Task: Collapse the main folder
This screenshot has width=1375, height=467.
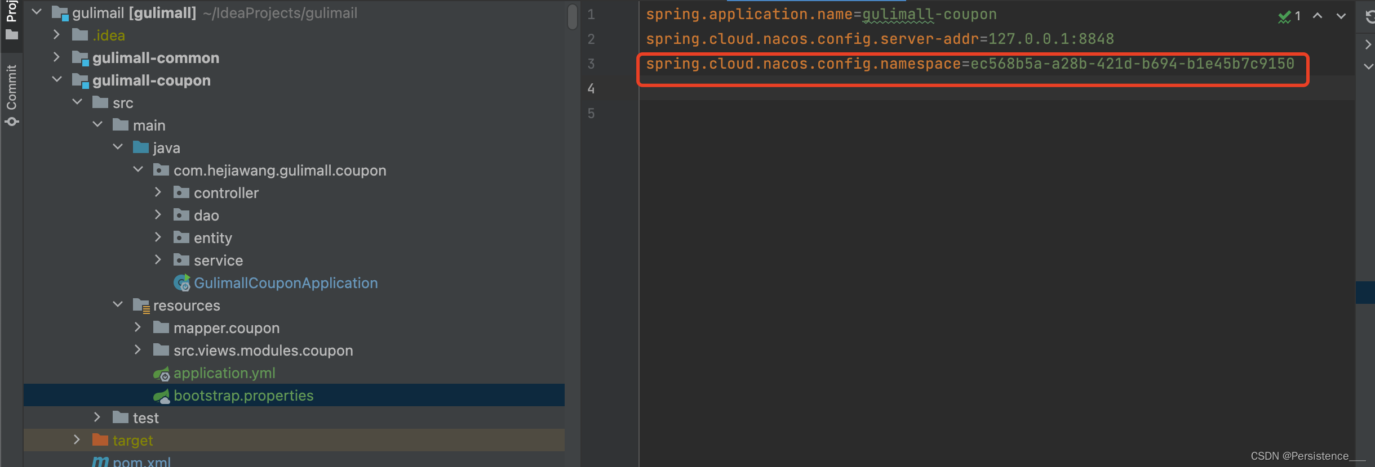Action: click(x=97, y=125)
